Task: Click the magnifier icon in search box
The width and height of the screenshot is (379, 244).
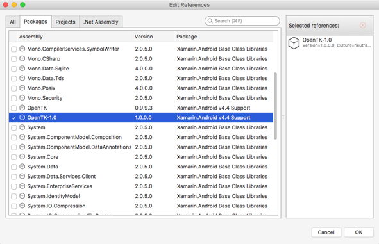Action: click(210, 21)
